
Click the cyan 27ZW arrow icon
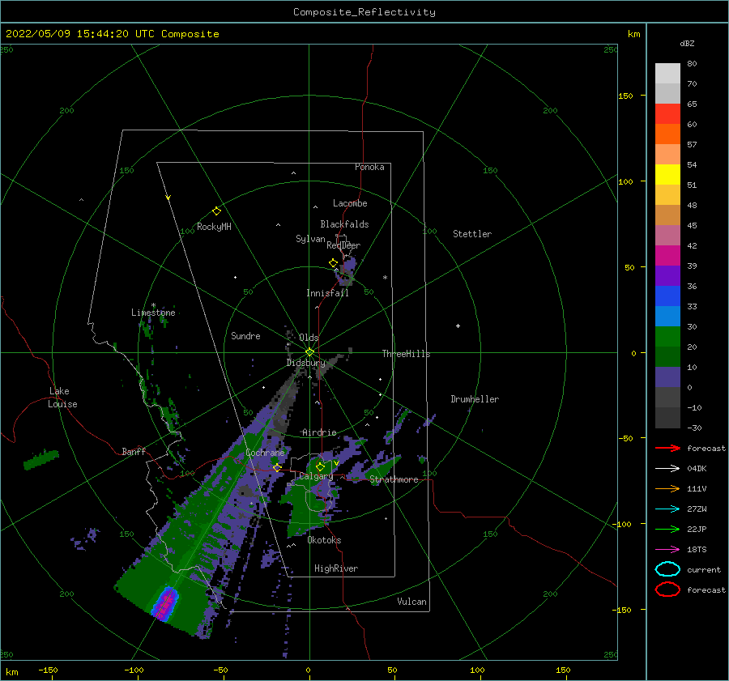coord(667,509)
